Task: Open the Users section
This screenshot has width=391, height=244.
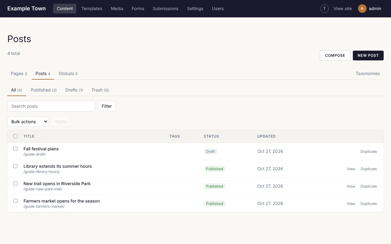Action: click(218, 9)
